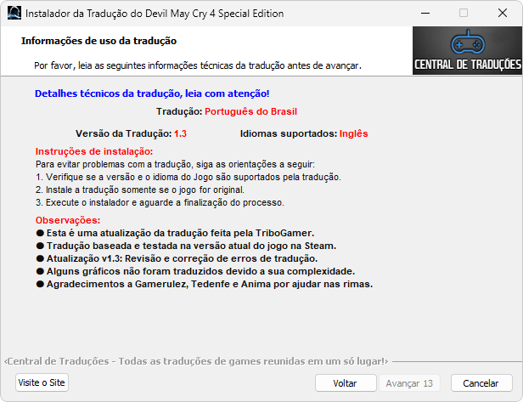Cancel installation with Cancelar button
This screenshot has height=402, width=523.
coord(481,383)
